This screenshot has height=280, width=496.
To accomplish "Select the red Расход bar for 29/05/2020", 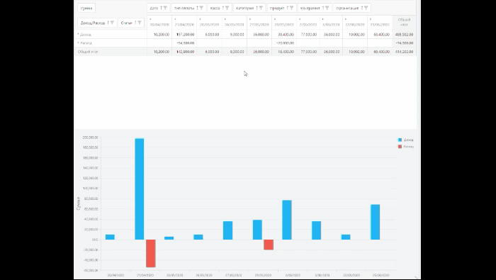I will (269, 245).
